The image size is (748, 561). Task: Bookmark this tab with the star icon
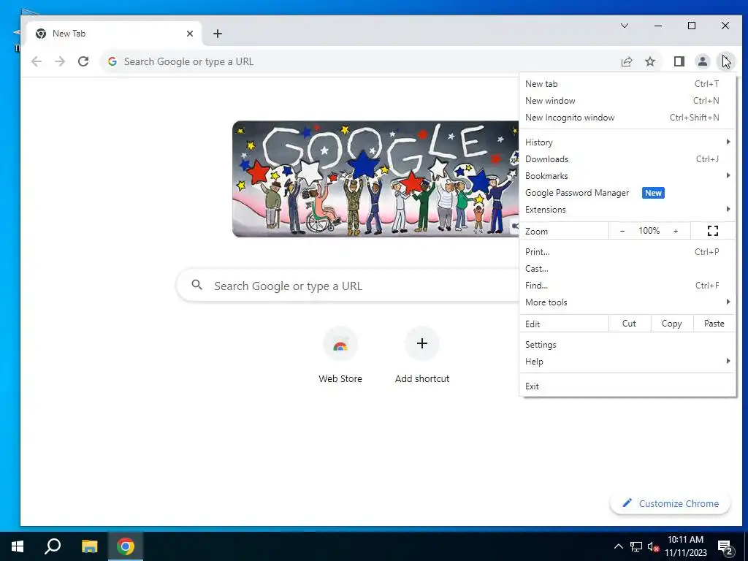(x=650, y=61)
